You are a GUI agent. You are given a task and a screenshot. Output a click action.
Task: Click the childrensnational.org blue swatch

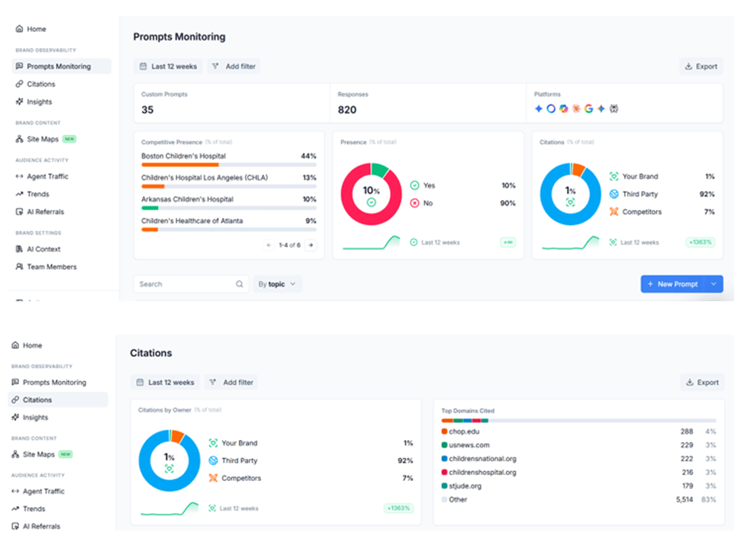(444, 458)
